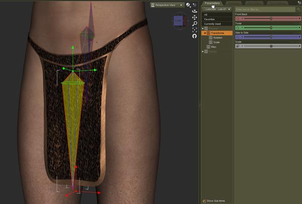Click the Twist slider's left-end icon
This screenshot has height=204, width=302.
[x=238, y=28]
